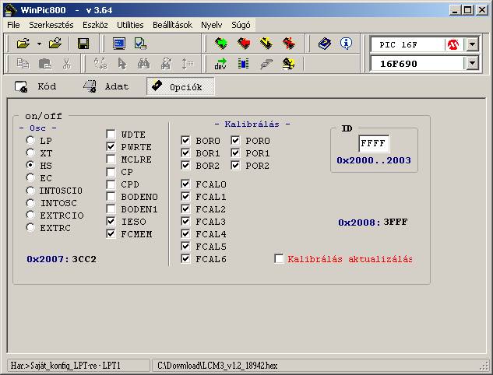Click the LPT1 hardware status bar text

[x=65, y=366]
